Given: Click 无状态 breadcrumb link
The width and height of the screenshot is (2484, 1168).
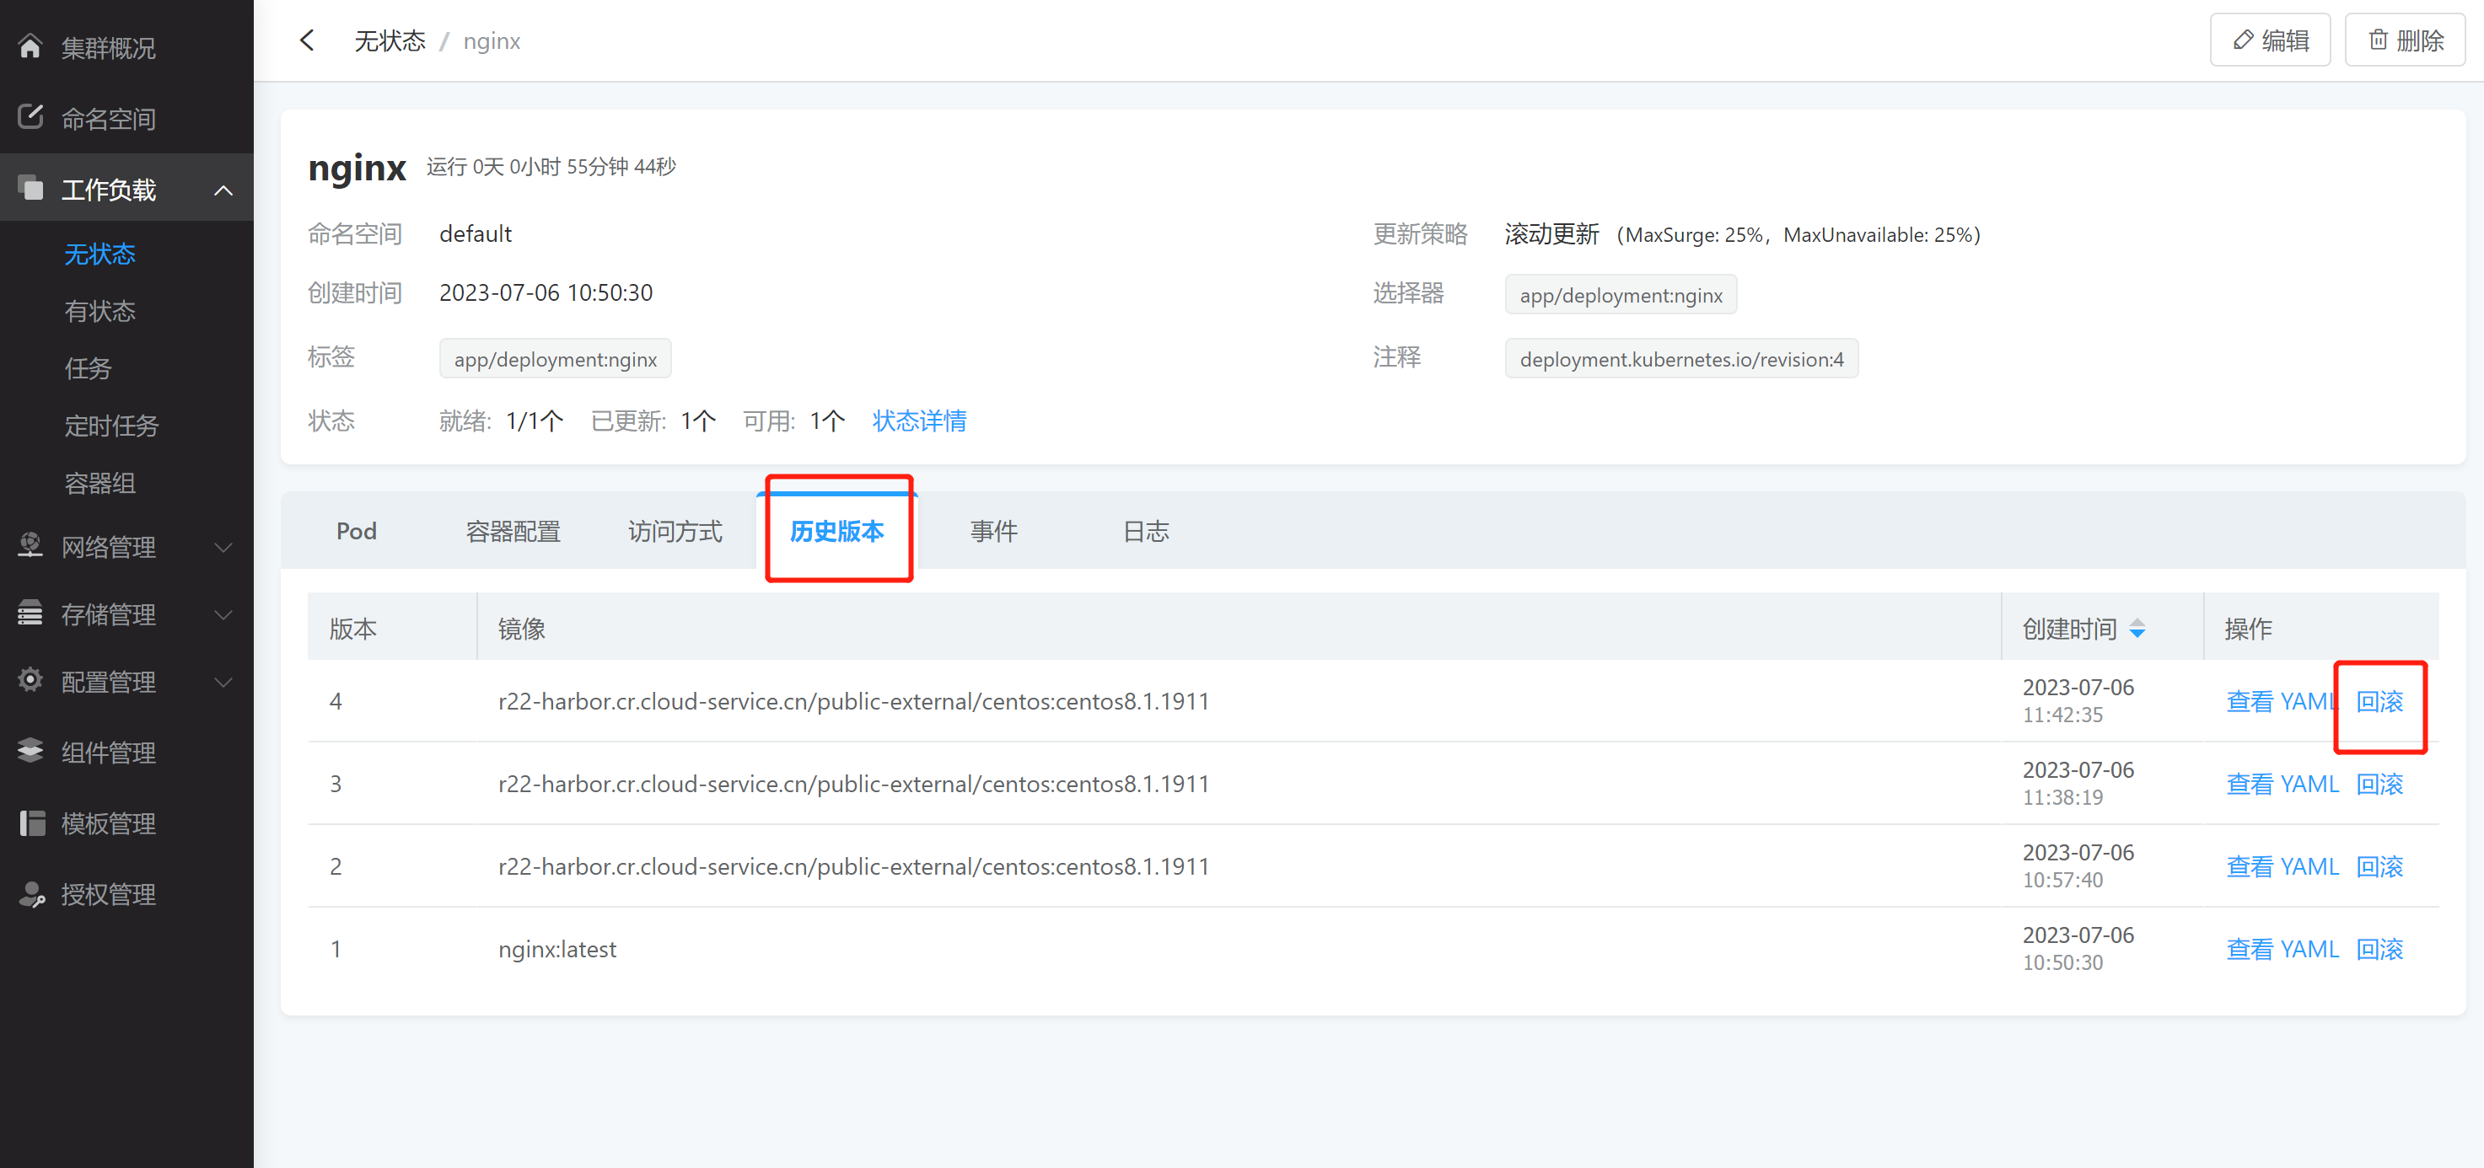Looking at the screenshot, I should click(x=390, y=40).
